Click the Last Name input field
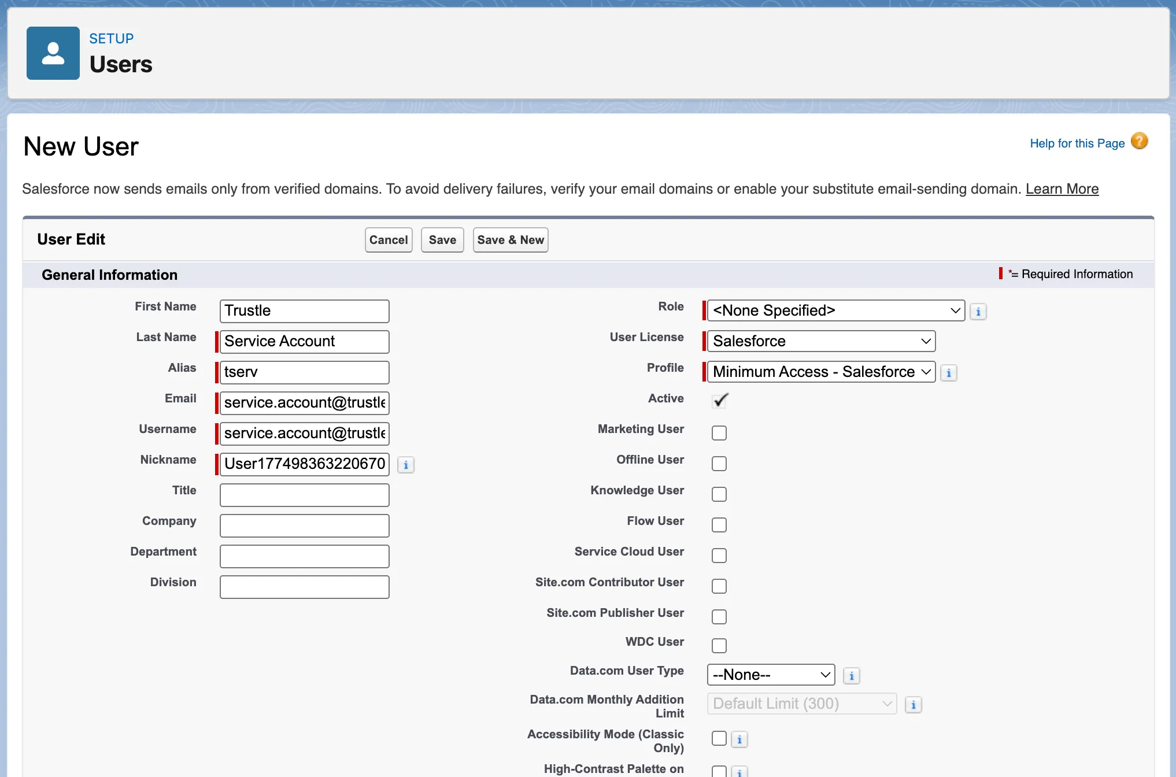 (x=305, y=342)
